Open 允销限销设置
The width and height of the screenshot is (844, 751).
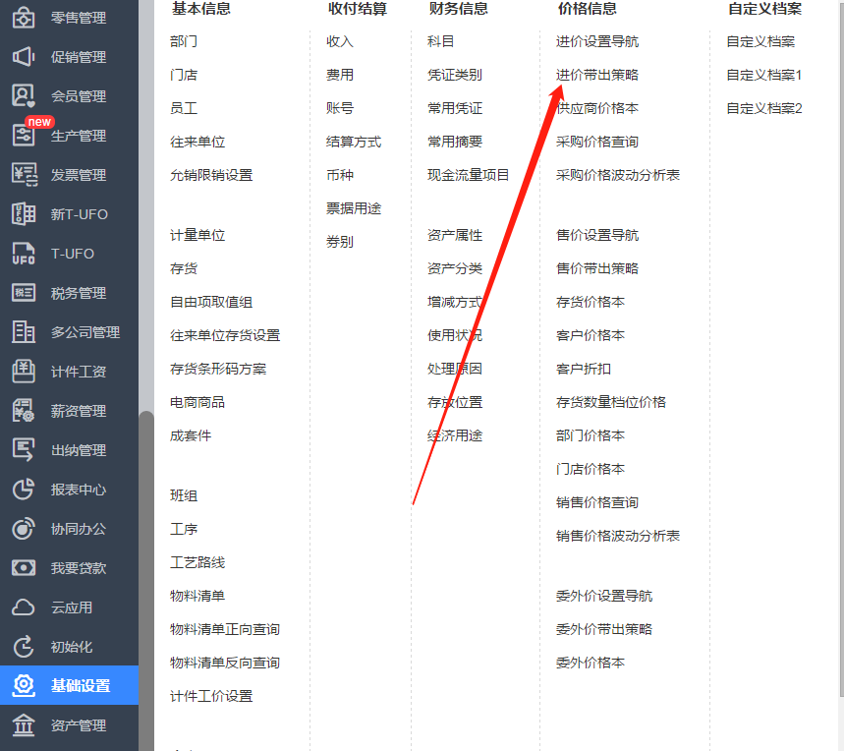[211, 175]
